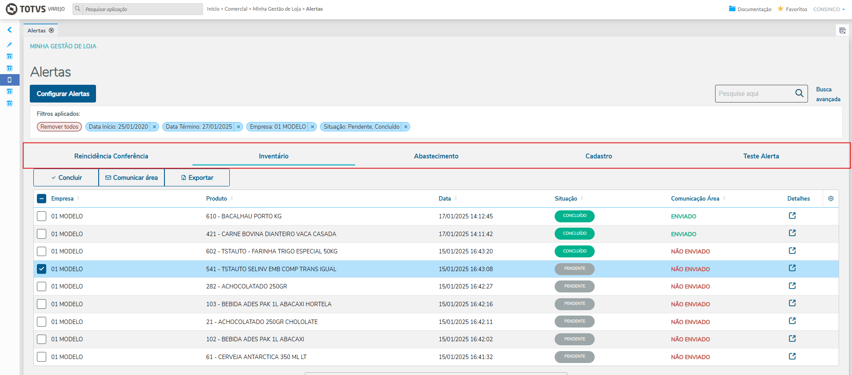Open table column settings gear
Viewport: 852px width, 375px height.
(831, 198)
